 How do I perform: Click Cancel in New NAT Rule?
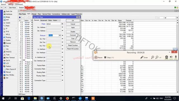pos(73,24)
